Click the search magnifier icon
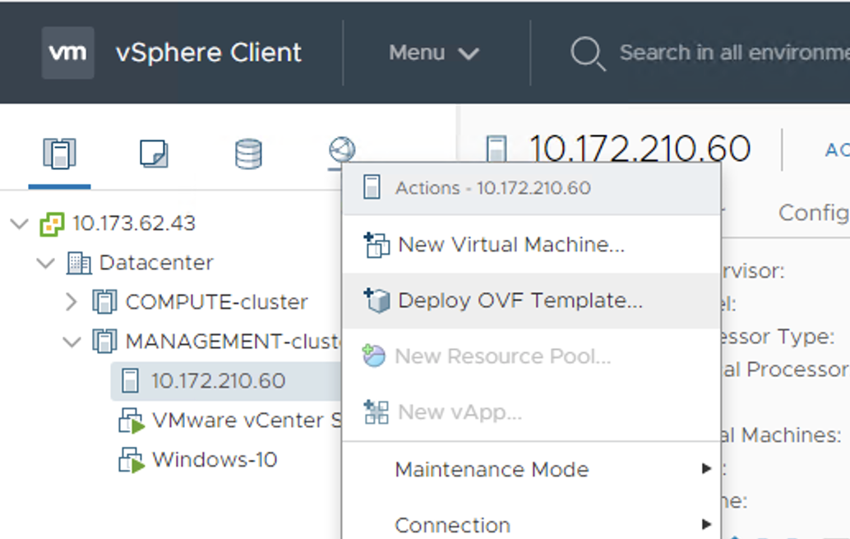850x539 pixels. [588, 53]
